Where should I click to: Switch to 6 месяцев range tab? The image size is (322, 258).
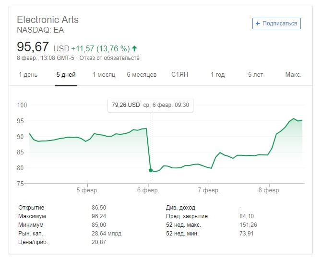pyautogui.click(x=142, y=74)
